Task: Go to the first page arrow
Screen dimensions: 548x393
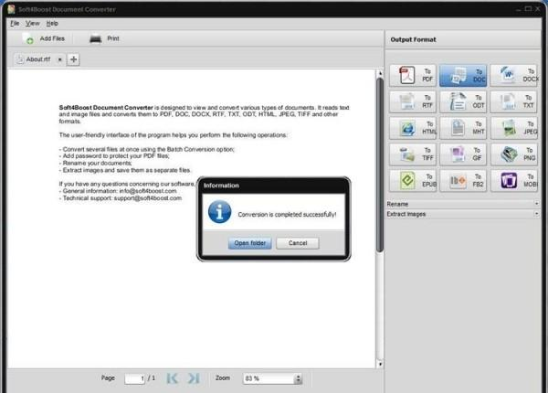Action: [173, 378]
